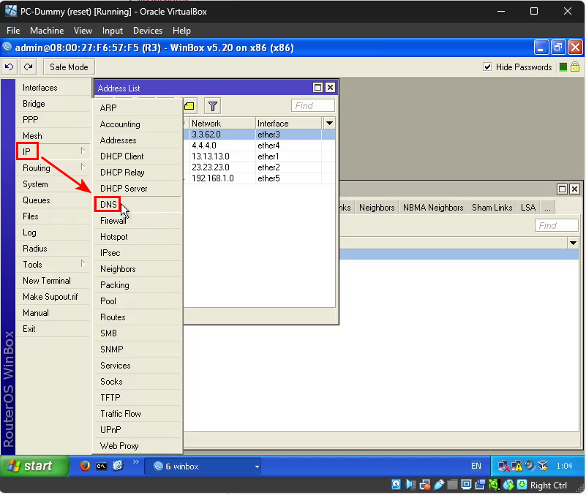The image size is (586, 495).
Task: Sort by the Network column header
Action: pos(222,124)
